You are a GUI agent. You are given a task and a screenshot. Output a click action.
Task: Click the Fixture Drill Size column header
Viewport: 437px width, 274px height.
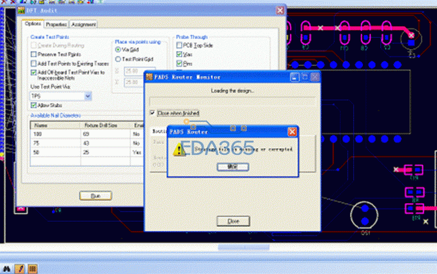pos(105,125)
